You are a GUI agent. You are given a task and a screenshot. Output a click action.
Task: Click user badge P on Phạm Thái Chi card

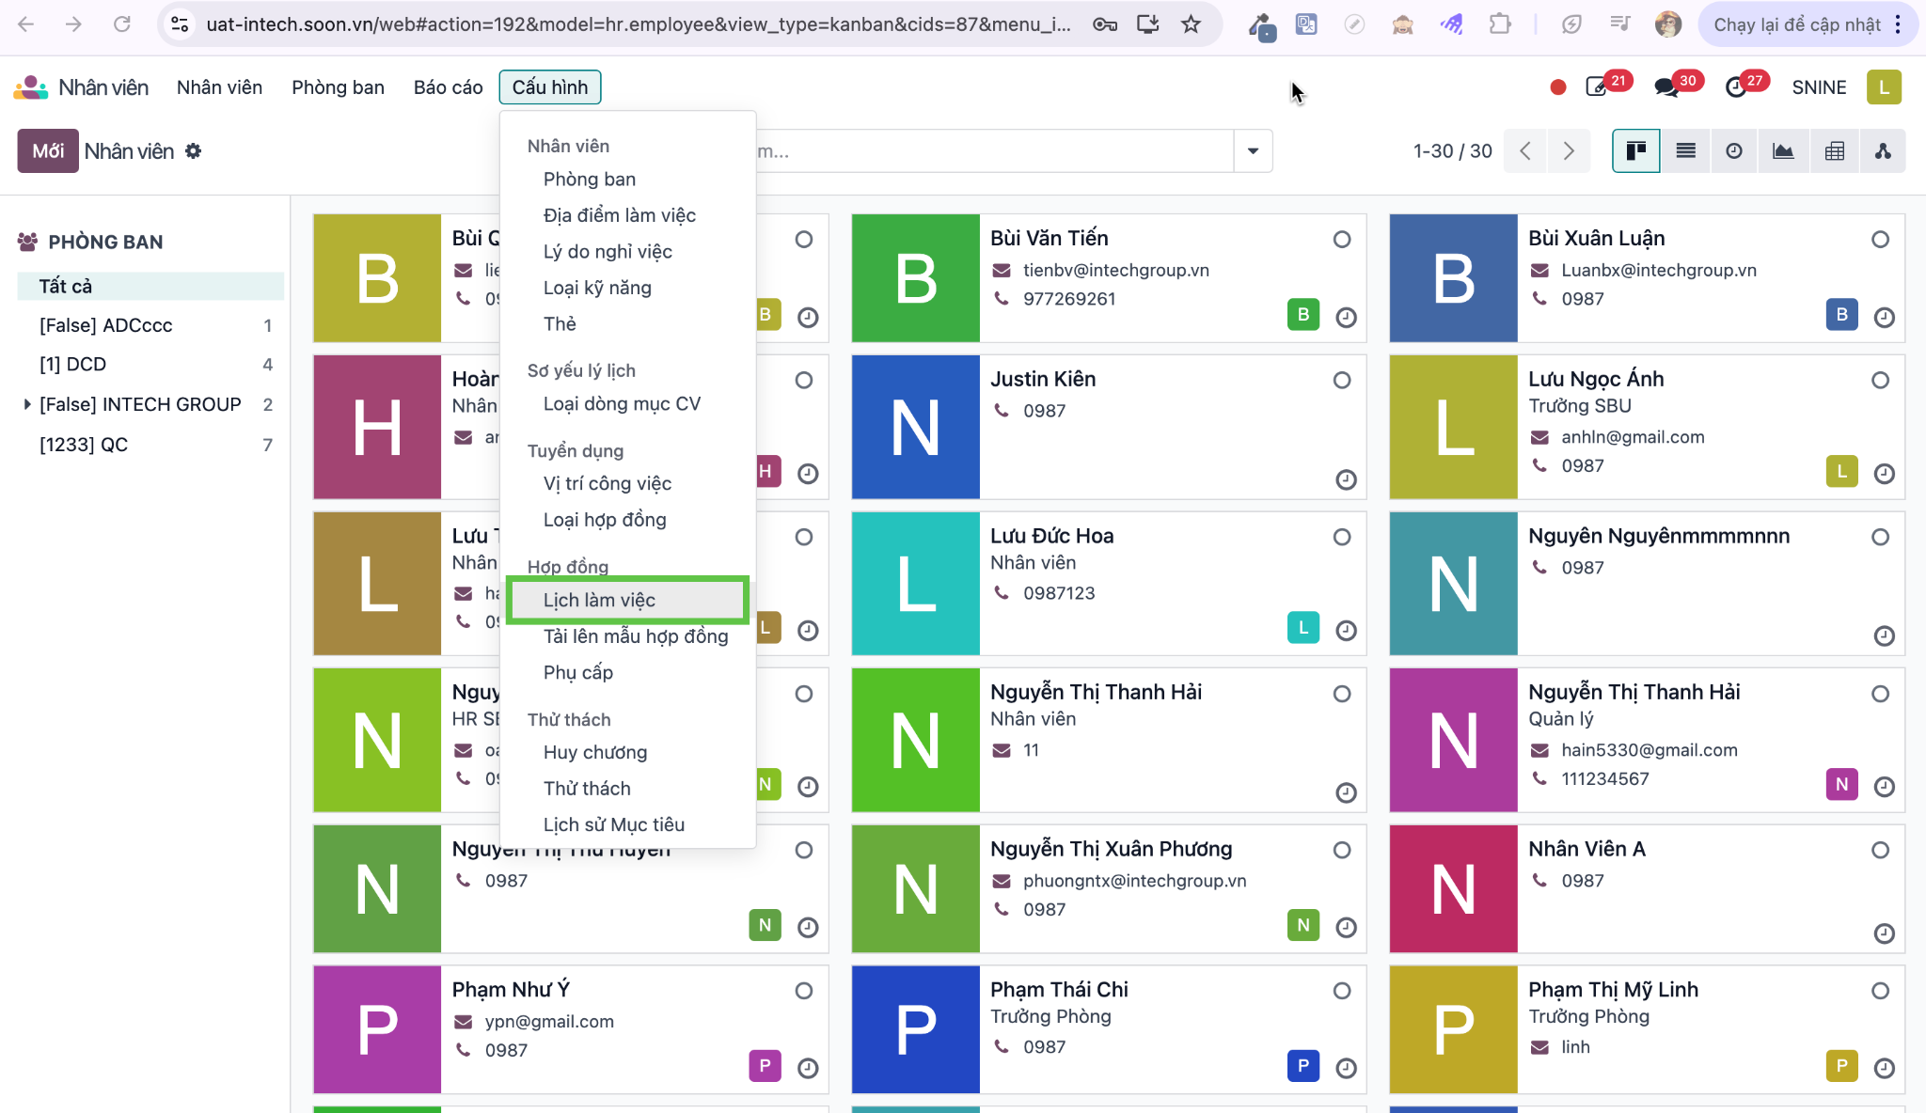(x=1302, y=1065)
